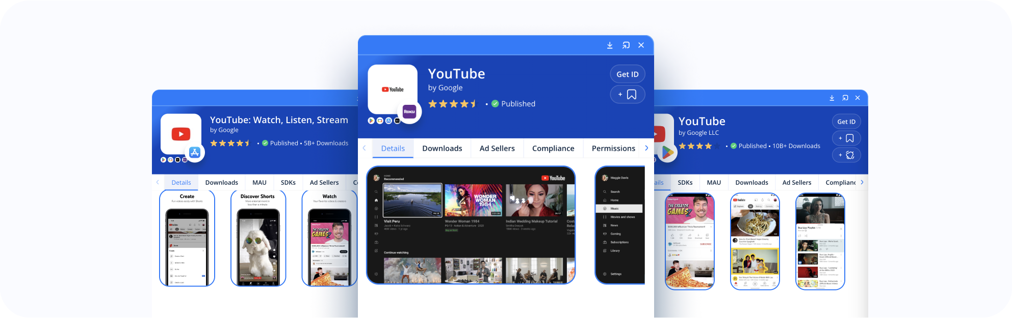This screenshot has width=1012, height=318.
Task: Click Android TV mini icon in left App Store window
Action: click(x=170, y=160)
